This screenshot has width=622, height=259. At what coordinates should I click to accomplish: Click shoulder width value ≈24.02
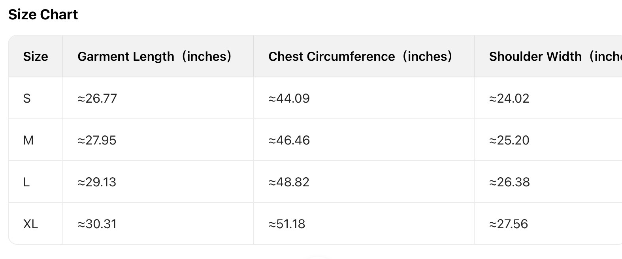point(509,98)
